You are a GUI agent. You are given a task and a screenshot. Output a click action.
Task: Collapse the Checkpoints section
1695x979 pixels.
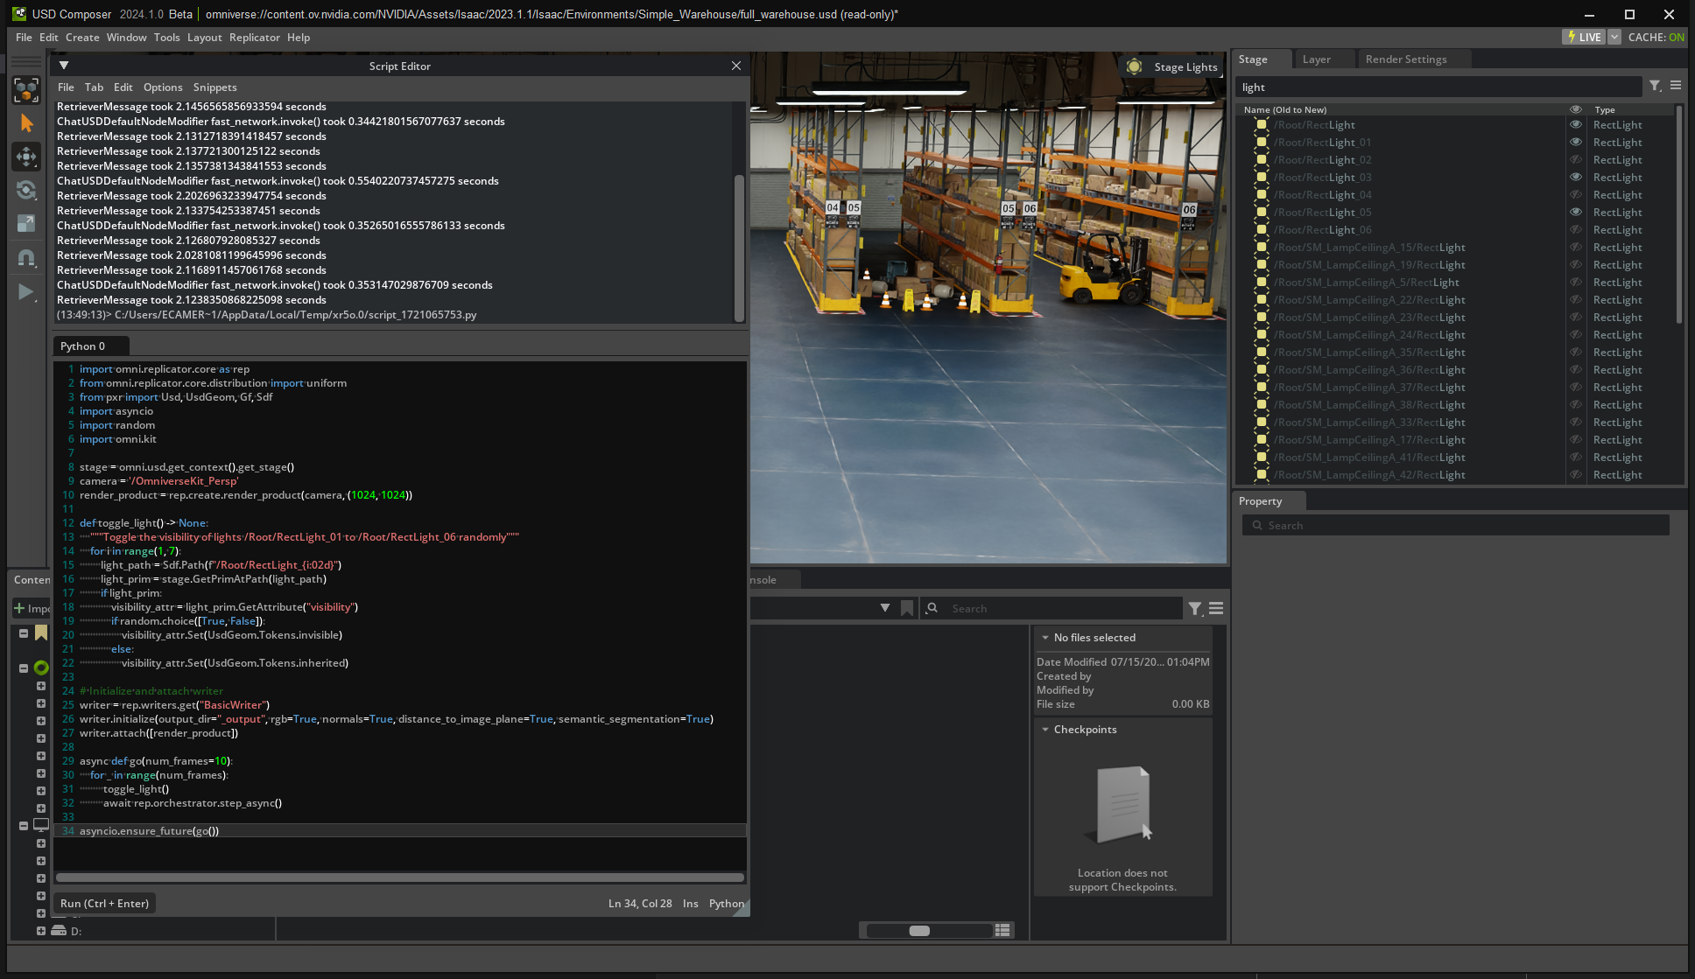pos(1045,730)
